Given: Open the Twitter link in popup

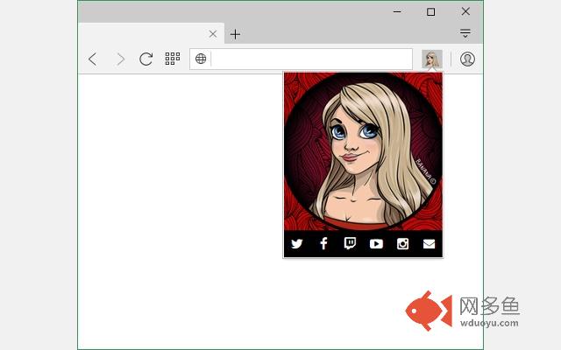Looking at the screenshot, I should coord(296,244).
